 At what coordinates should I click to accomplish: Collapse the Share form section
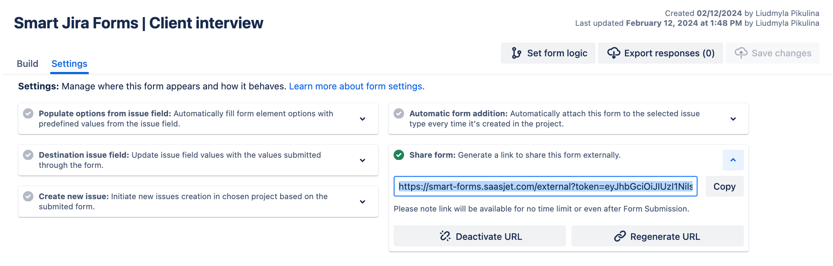coord(733,160)
